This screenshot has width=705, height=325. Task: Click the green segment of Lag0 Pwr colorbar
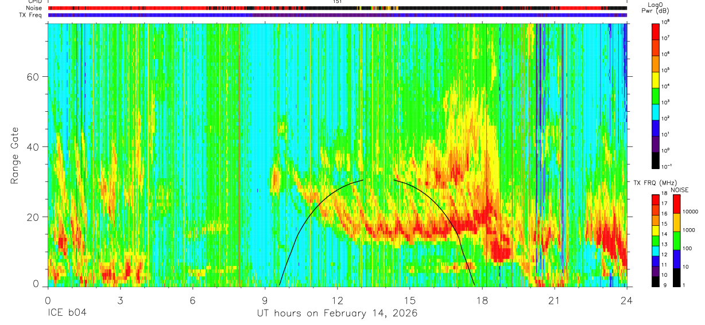656,97
